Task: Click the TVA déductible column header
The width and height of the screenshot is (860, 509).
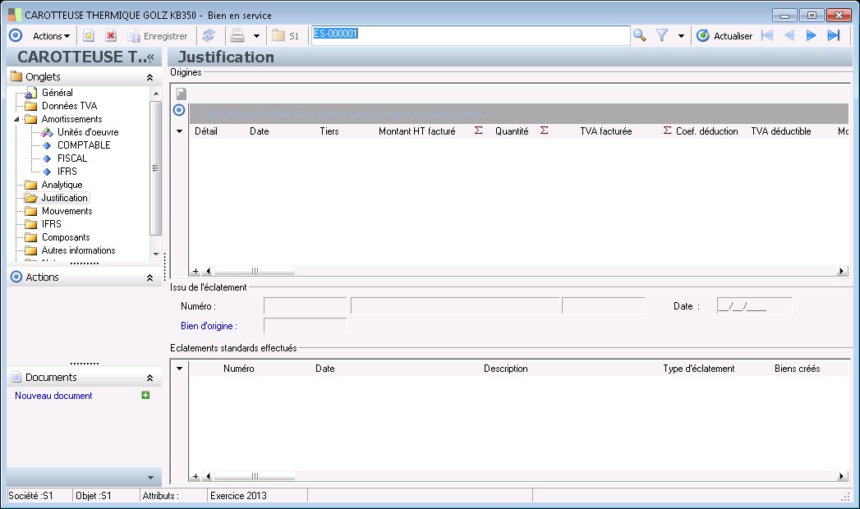Action: click(781, 131)
